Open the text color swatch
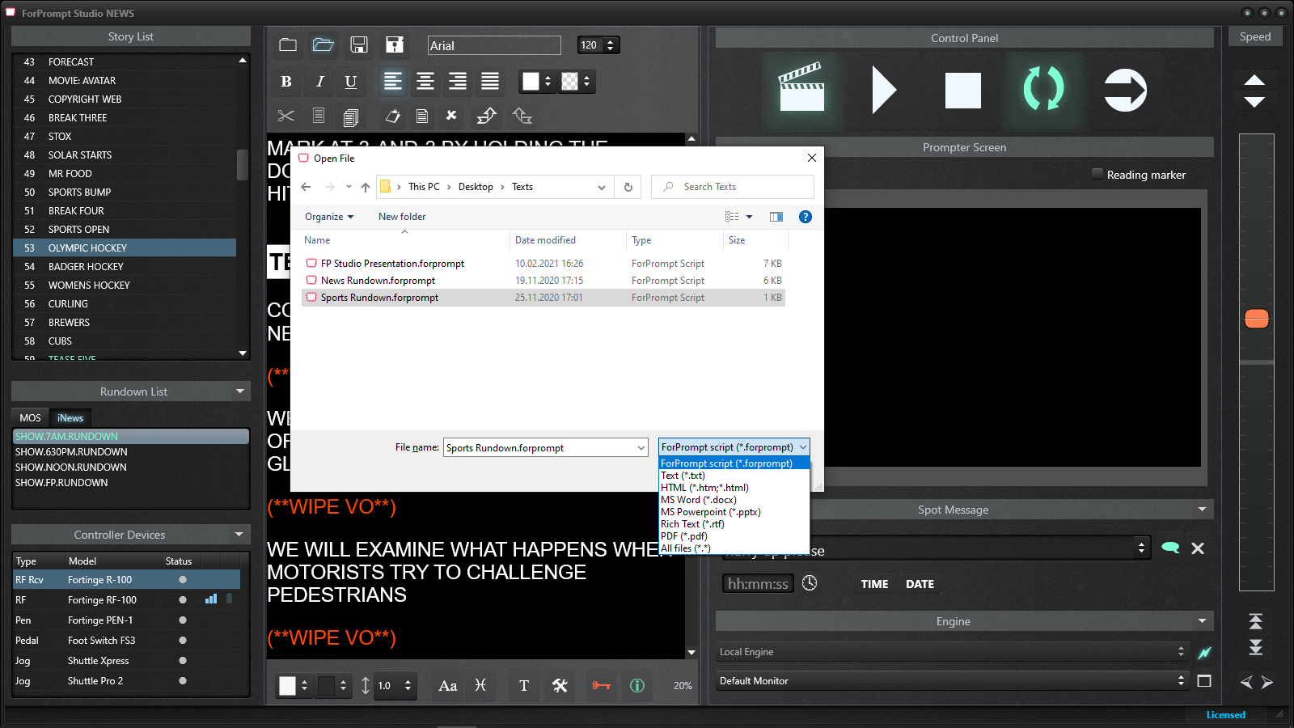The height and width of the screenshot is (728, 1294). pyautogui.click(x=531, y=81)
